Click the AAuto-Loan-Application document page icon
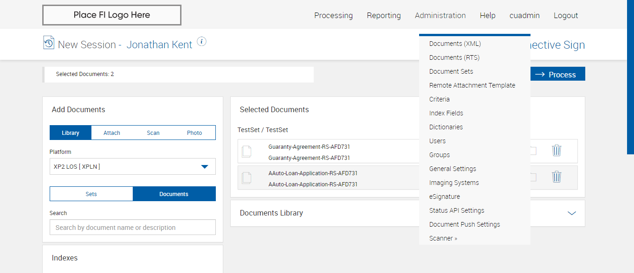634x273 pixels. click(x=247, y=178)
